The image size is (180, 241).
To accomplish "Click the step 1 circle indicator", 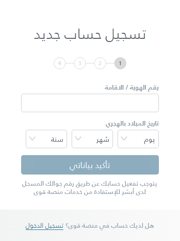I will coord(120,63).
